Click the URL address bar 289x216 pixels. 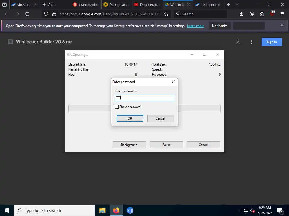(x=110, y=14)
